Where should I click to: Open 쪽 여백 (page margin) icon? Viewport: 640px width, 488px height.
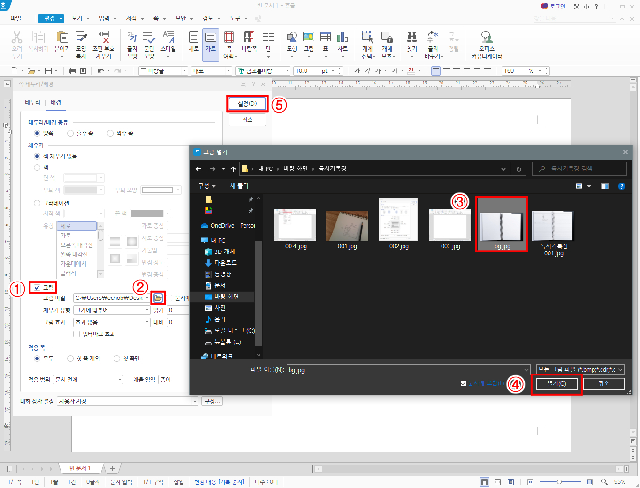[229, 38]
